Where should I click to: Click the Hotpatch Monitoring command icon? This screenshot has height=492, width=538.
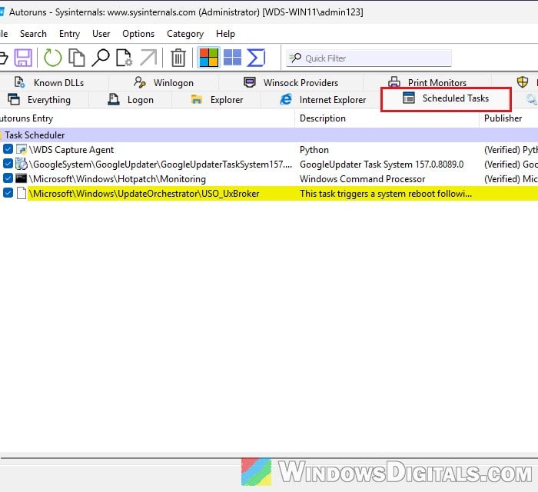click(x=22, y=178)
